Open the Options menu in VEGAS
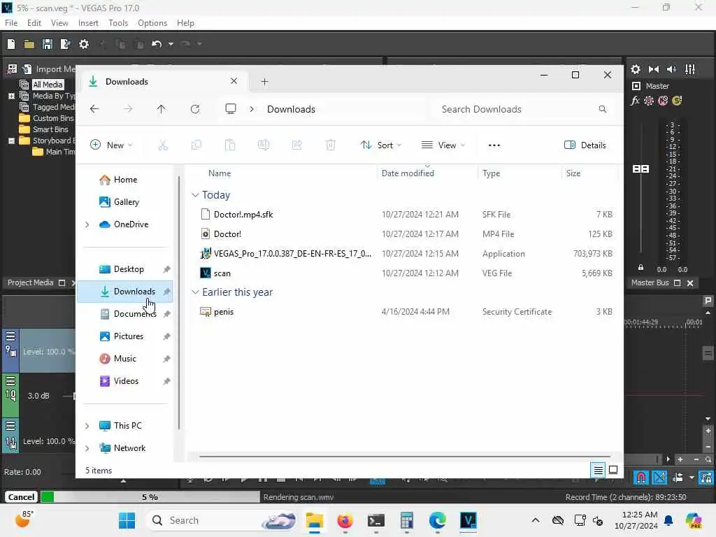Screen dimensions: 716x537 point(152,23)
